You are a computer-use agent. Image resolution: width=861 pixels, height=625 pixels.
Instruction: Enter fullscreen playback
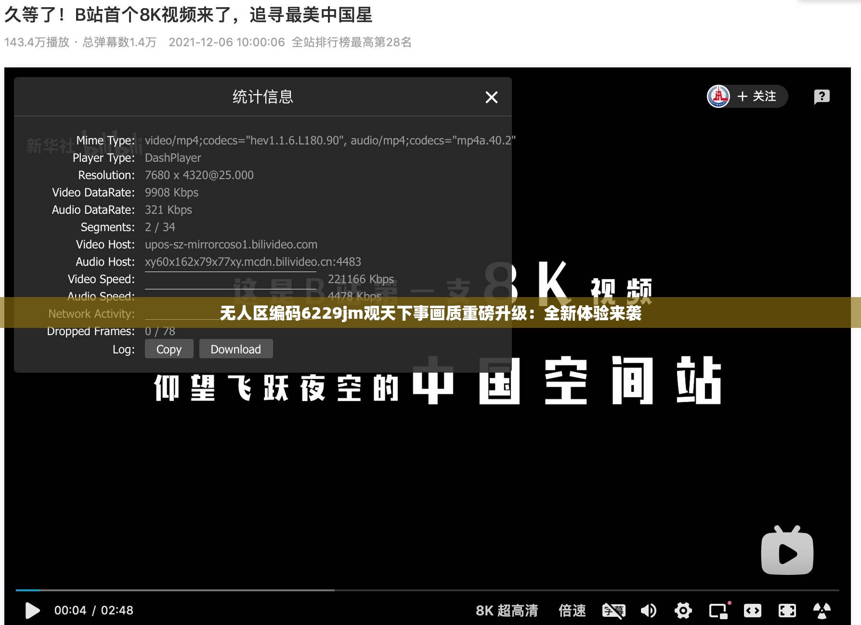tap(787, 611)
